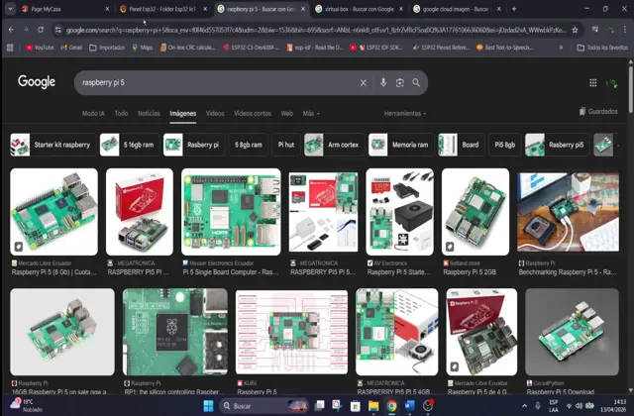Open the Herramientas filter dropdown
Screen dimensions: 634x416
click(x=406, y=114)
